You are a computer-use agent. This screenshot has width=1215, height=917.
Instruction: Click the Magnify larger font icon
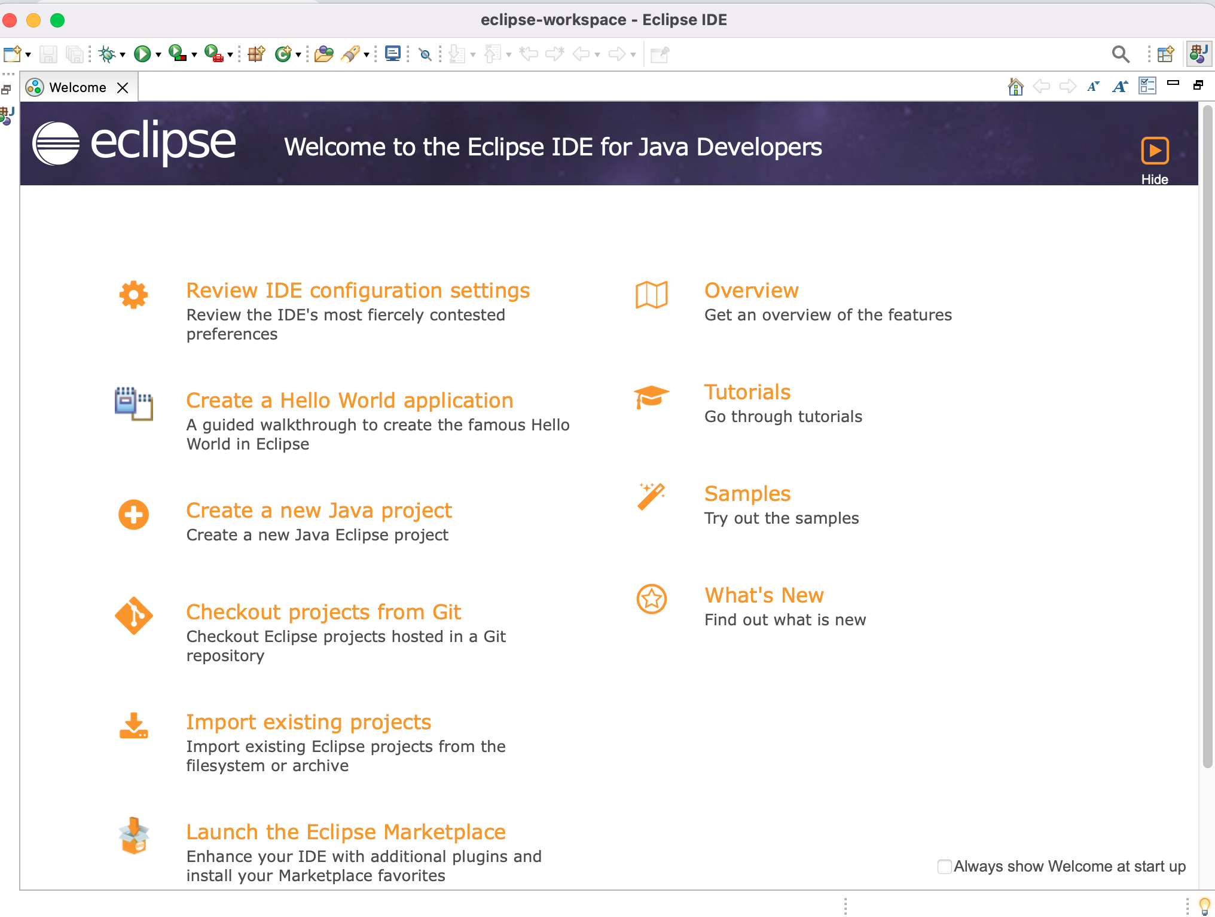1120,87
